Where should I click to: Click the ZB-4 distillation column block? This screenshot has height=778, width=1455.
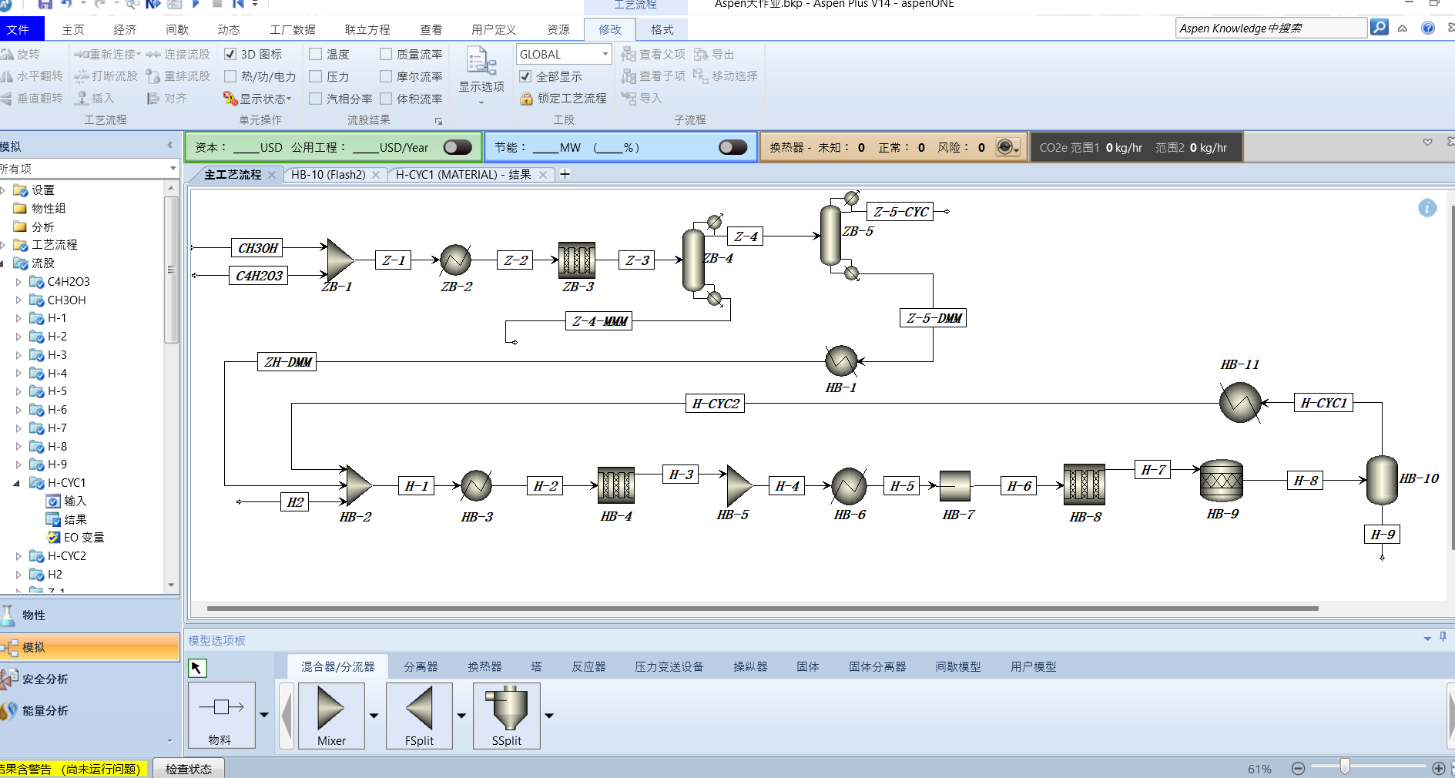[694, 260]
